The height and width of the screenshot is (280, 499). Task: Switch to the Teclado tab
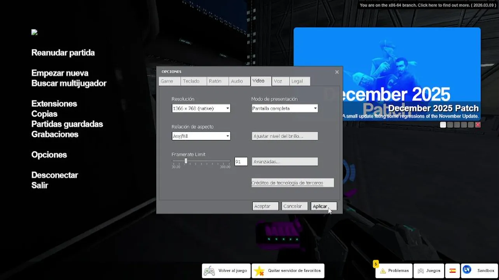coord(194,81)
